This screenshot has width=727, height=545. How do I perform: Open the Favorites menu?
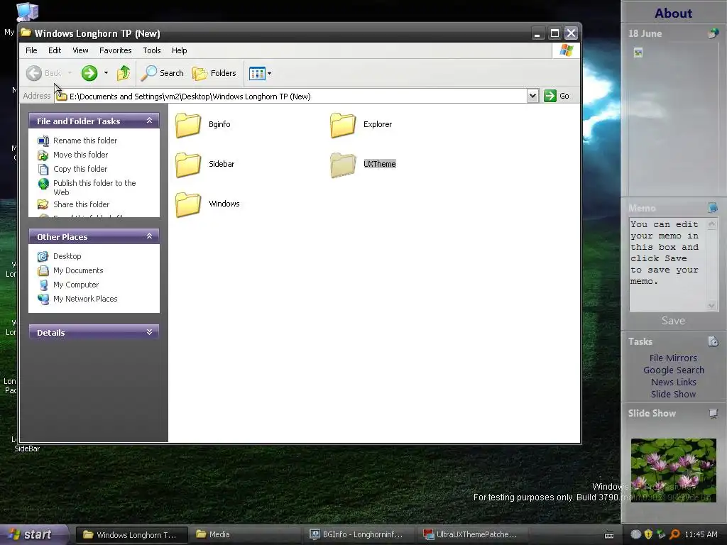coord(116,50)
